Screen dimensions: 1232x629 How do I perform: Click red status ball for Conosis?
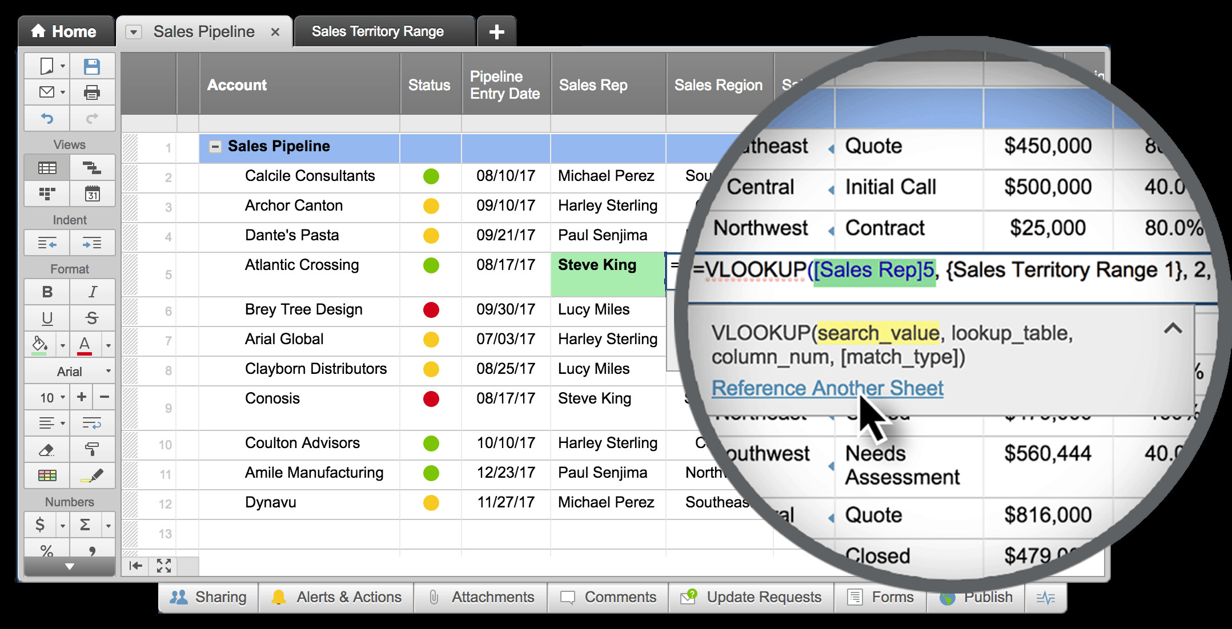[431, 398]
